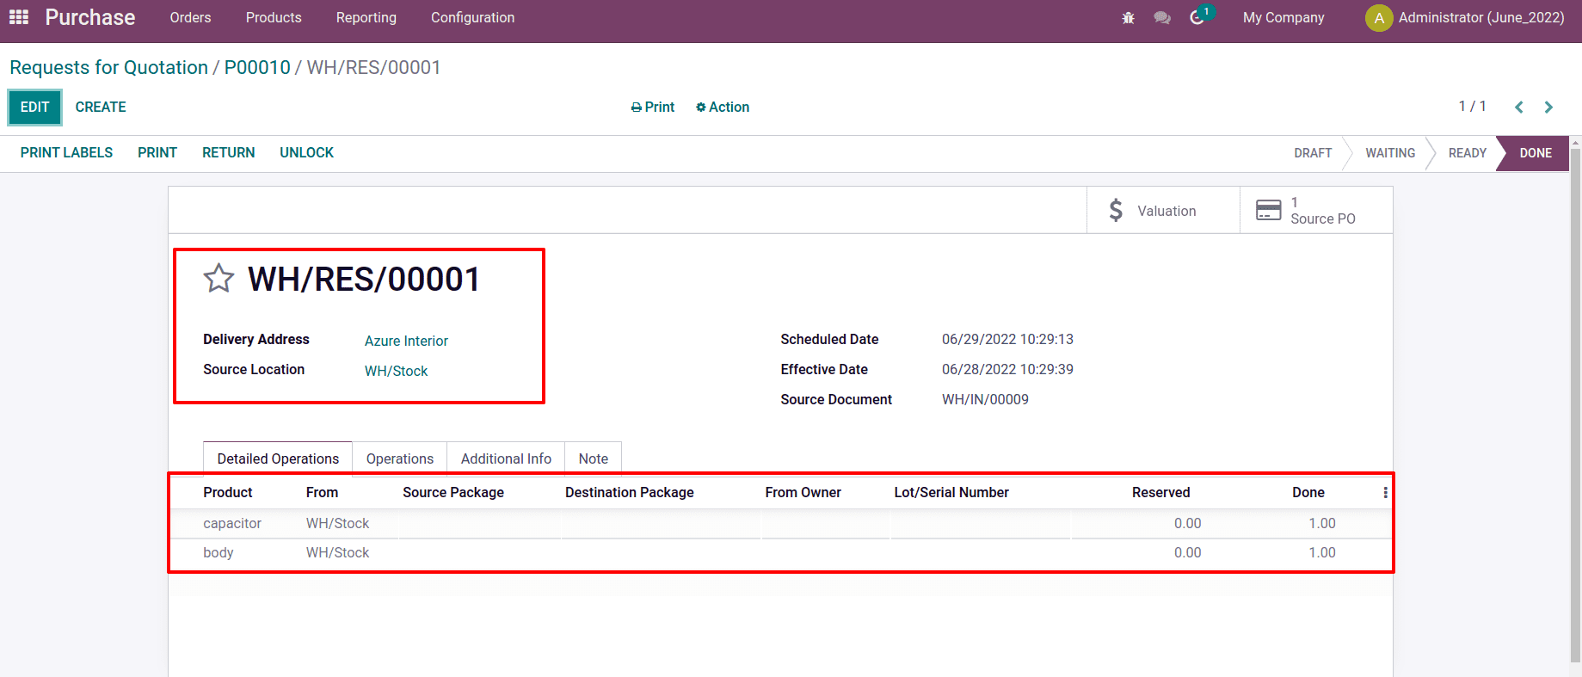Open the Print dropdown
This screenshot has height=677, width=1582.
click(x=653, y=107)
